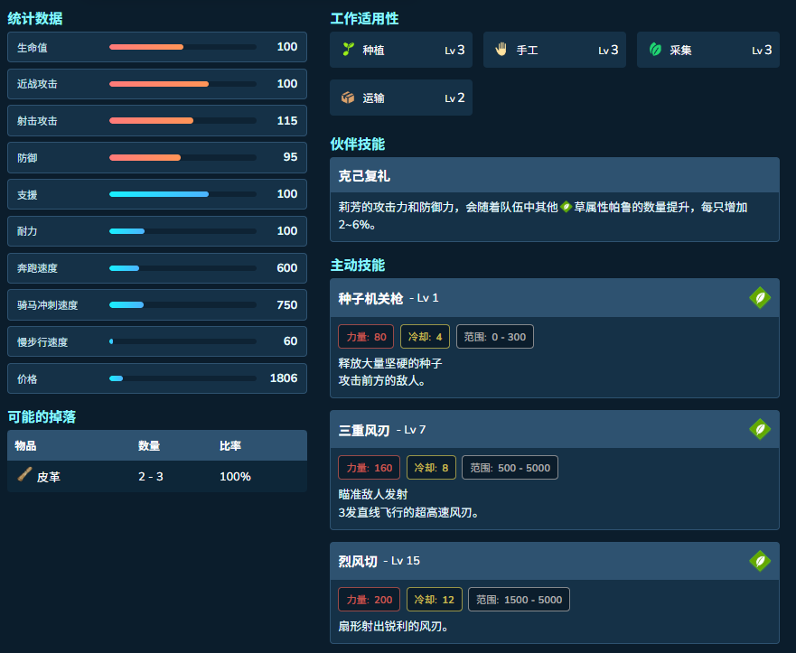Click the 种子机关枪 skill title

370,298
